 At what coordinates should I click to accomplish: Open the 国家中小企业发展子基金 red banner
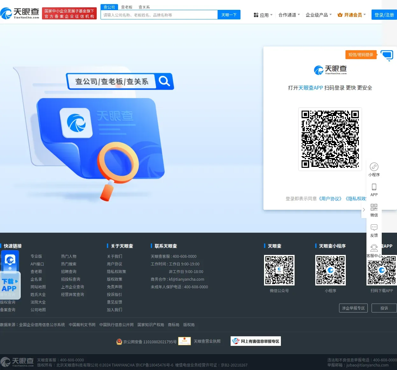tap(69, 13)
